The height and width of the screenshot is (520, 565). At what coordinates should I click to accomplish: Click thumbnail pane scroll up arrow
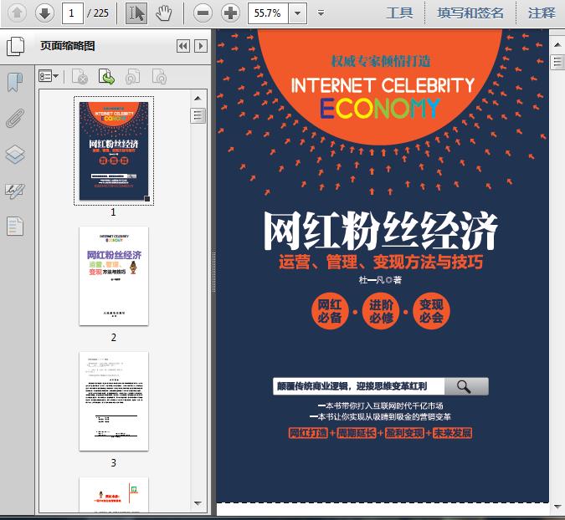pos(198,99)
